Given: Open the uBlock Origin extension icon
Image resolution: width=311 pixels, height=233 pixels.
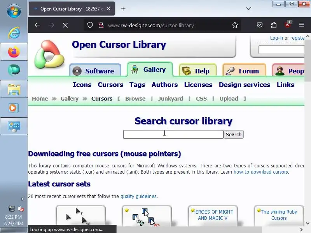Looking at the screenshot, I should pos(288,24).
